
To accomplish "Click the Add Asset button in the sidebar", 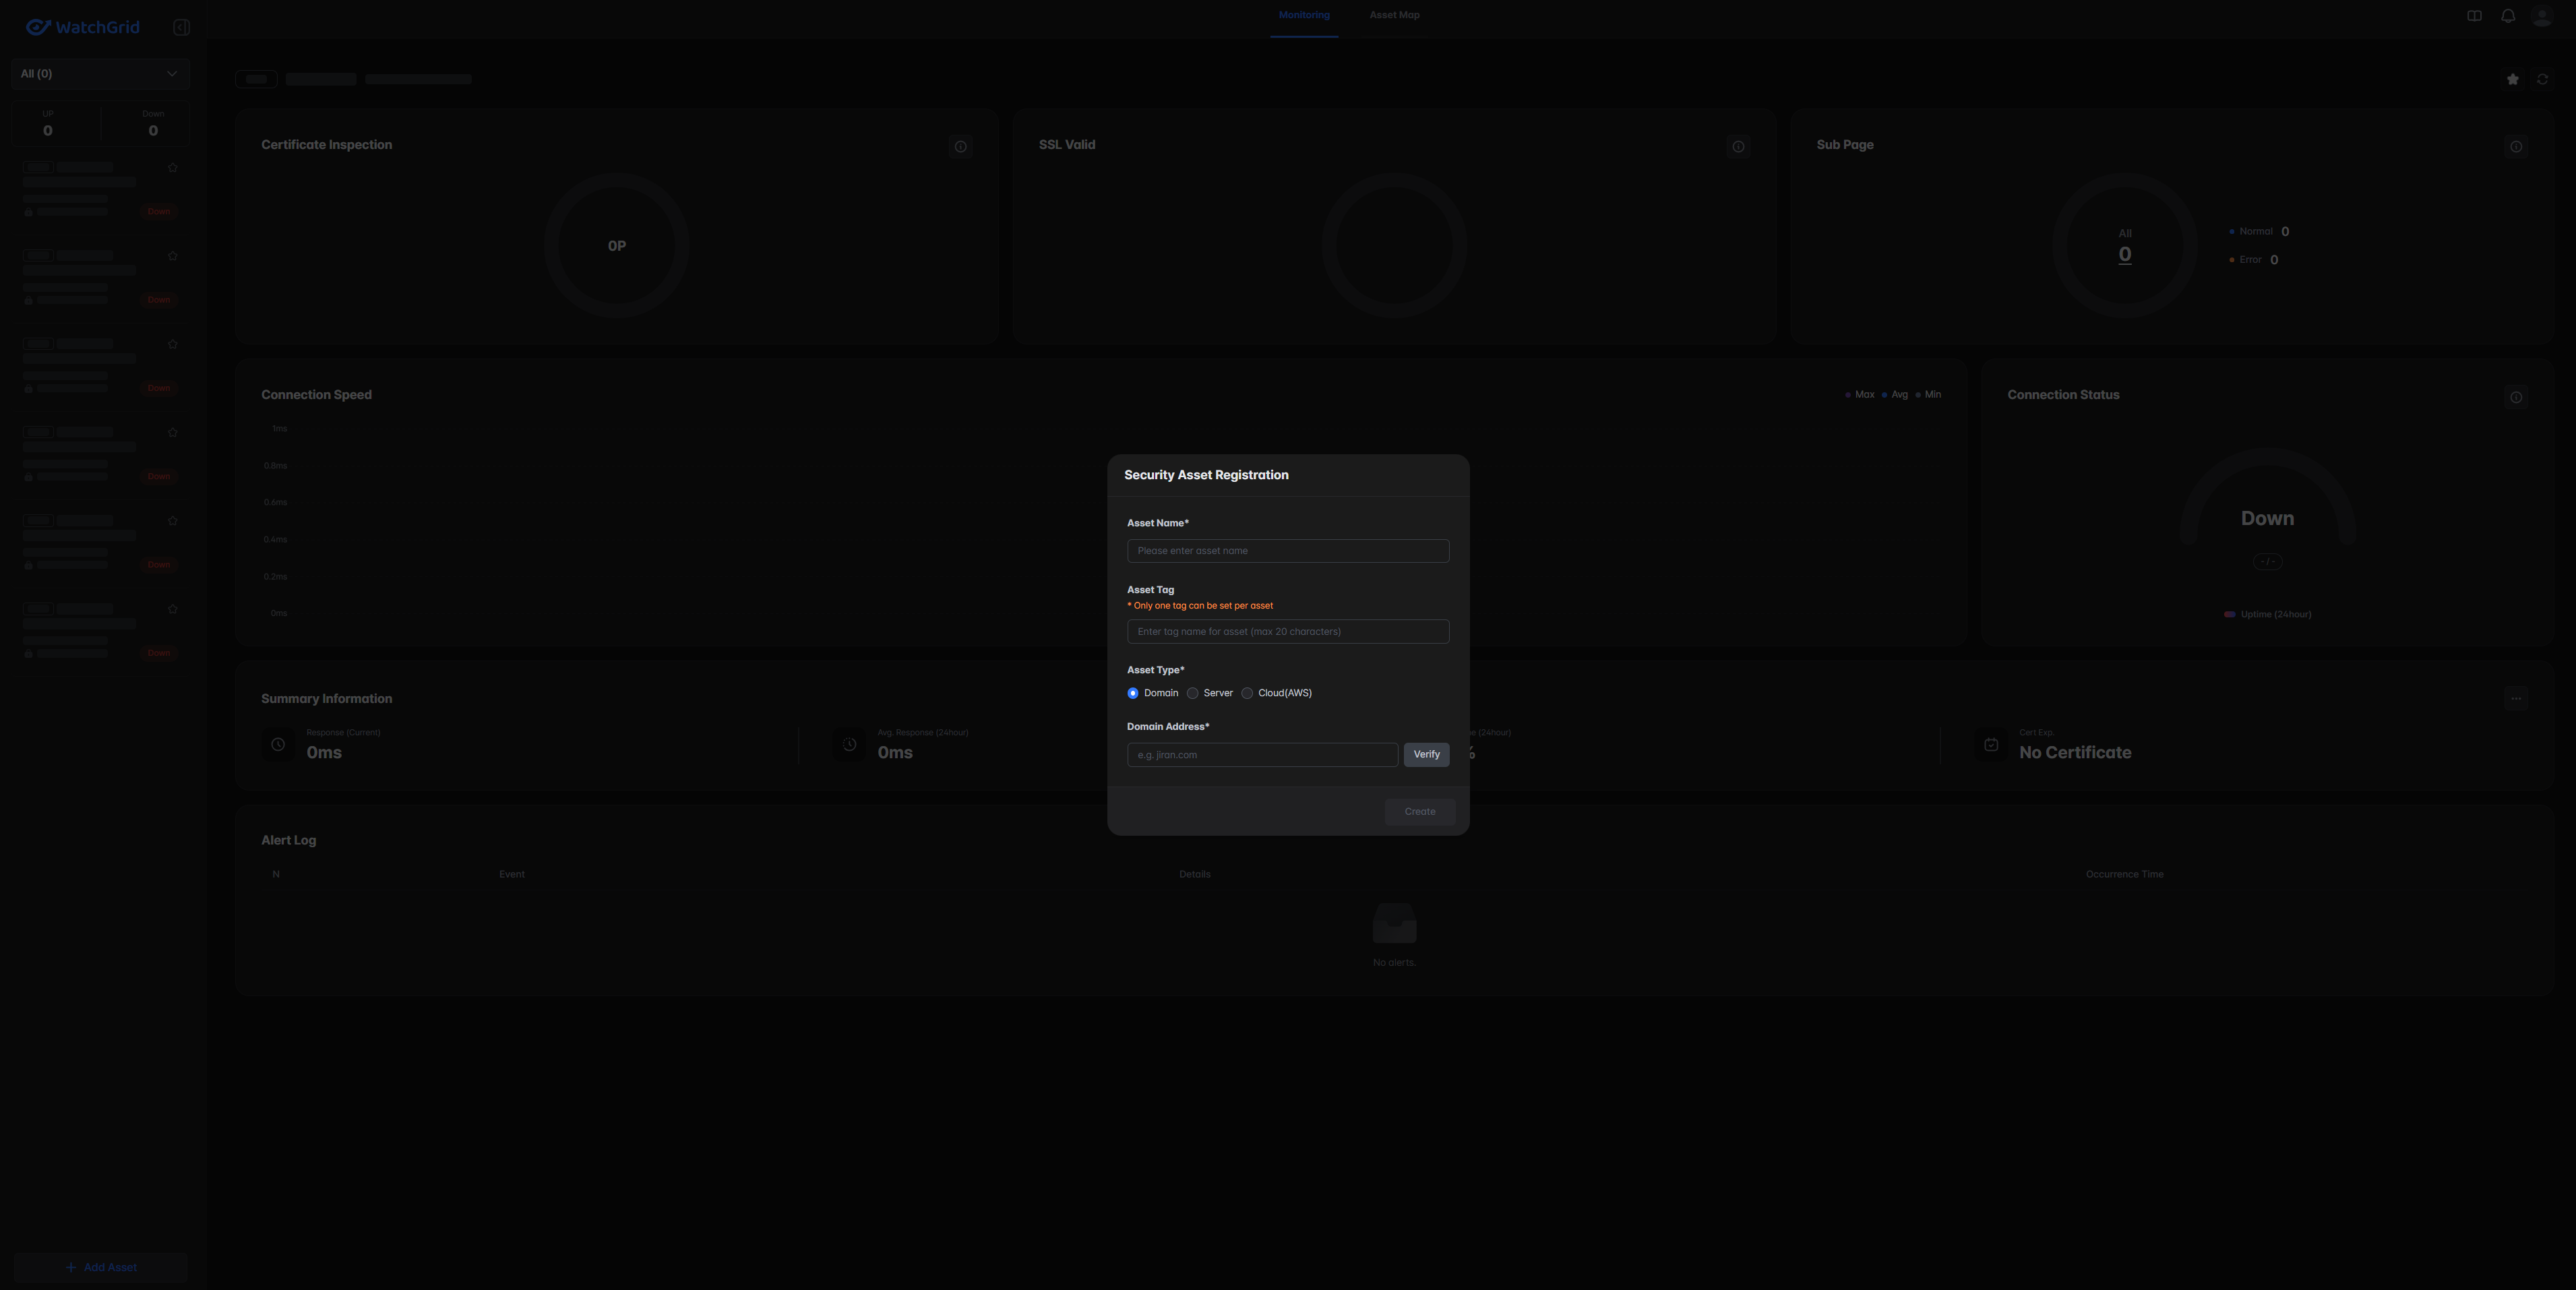I will point(101,1267).
